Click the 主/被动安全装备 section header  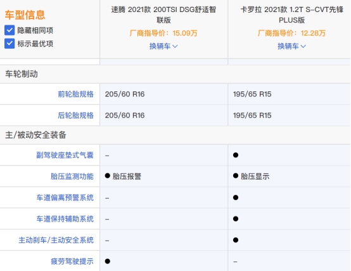pos(35,135)
